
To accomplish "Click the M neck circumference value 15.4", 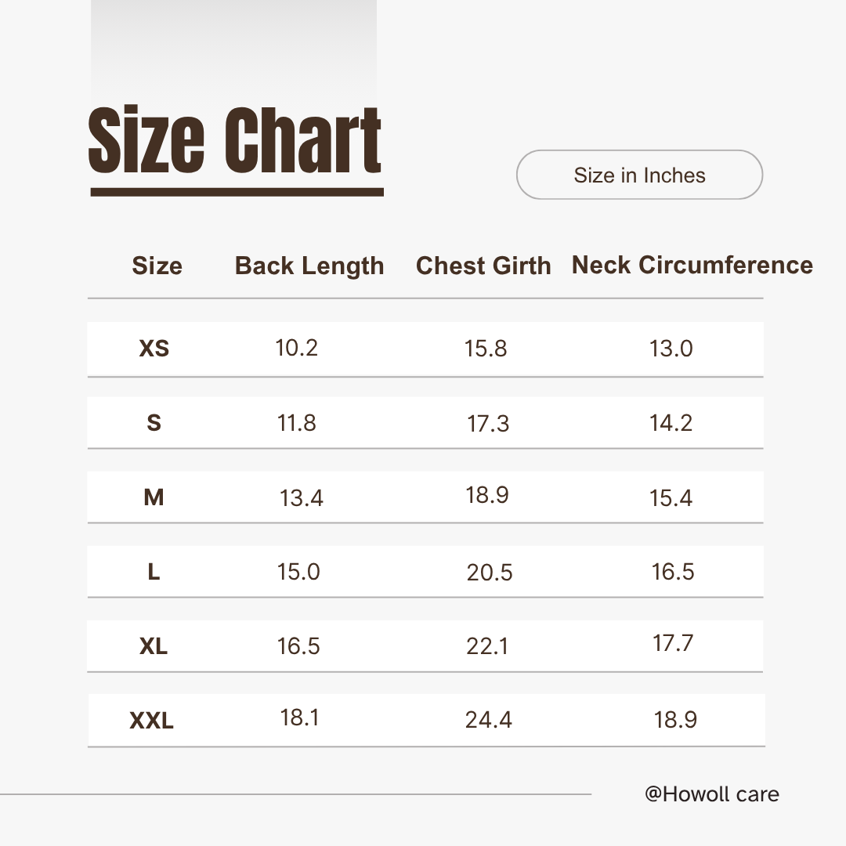I will click(x=671, y=497).
